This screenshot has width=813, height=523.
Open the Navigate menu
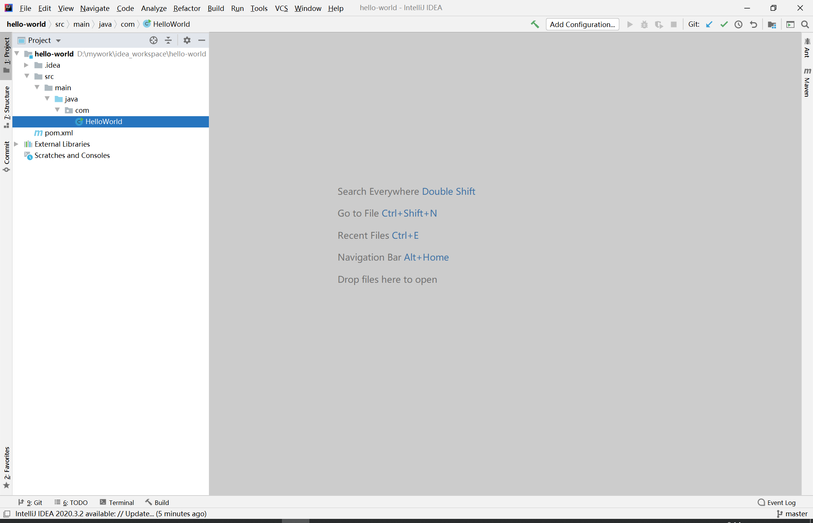tap(94, 8)
